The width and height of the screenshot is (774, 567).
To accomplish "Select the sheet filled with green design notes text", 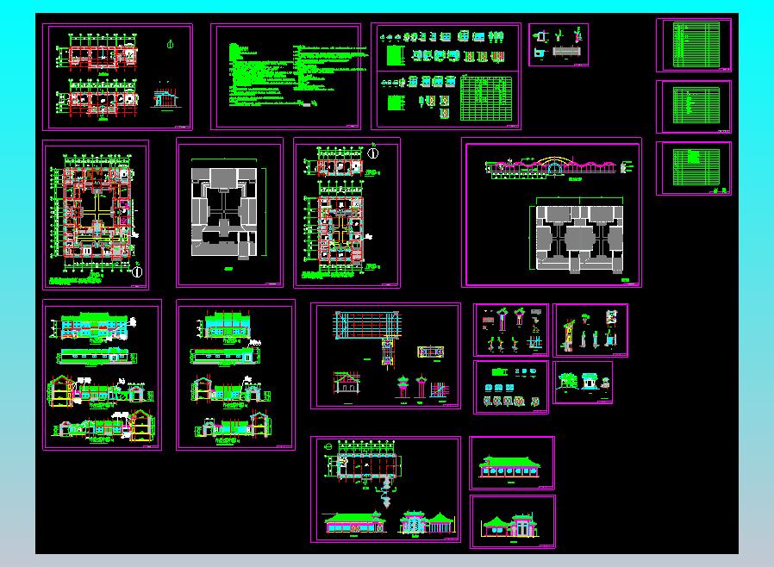I will pyautogui.click(x=286, y=77).
